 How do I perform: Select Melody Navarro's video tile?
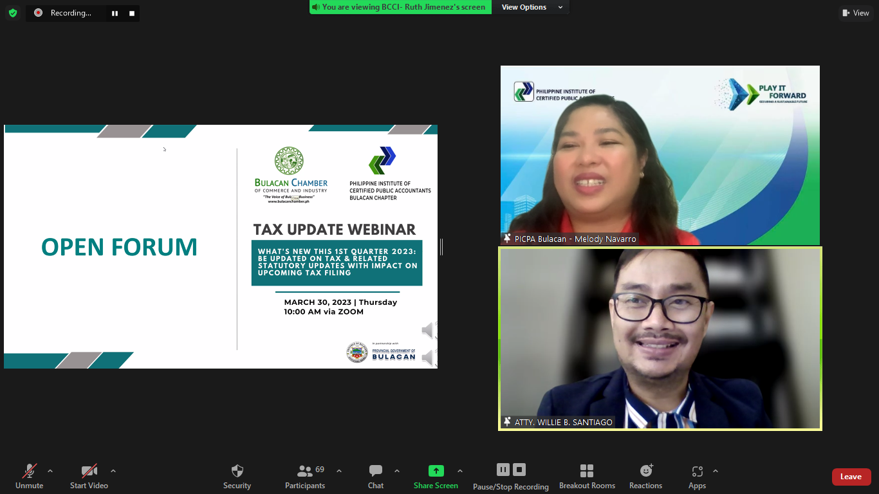click(660, 155)
